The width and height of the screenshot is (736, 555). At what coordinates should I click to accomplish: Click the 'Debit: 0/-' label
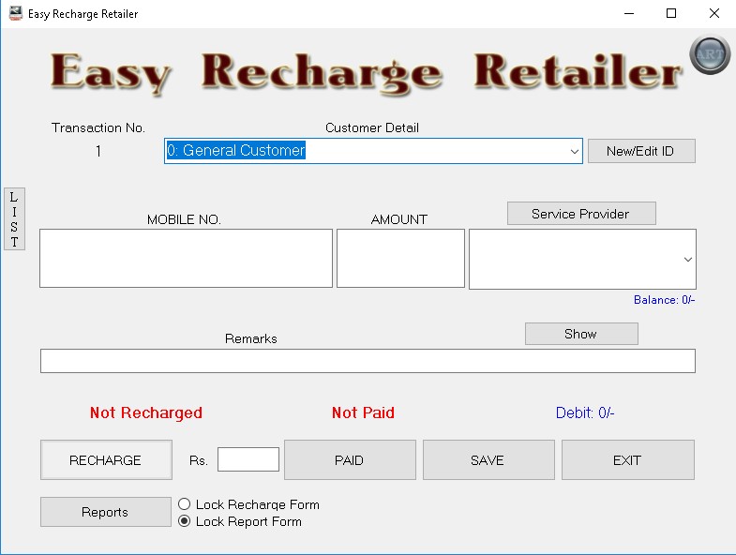click(x=585, y=412)
